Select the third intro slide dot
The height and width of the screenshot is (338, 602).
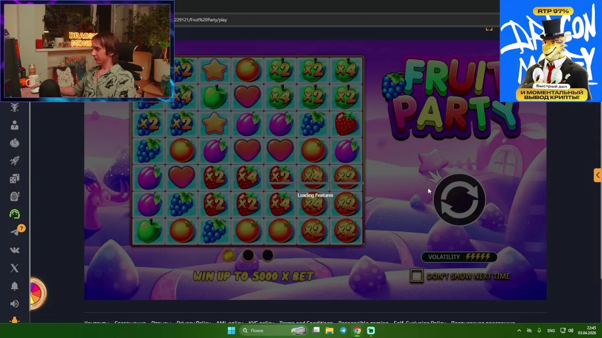[x=267, y=255]
